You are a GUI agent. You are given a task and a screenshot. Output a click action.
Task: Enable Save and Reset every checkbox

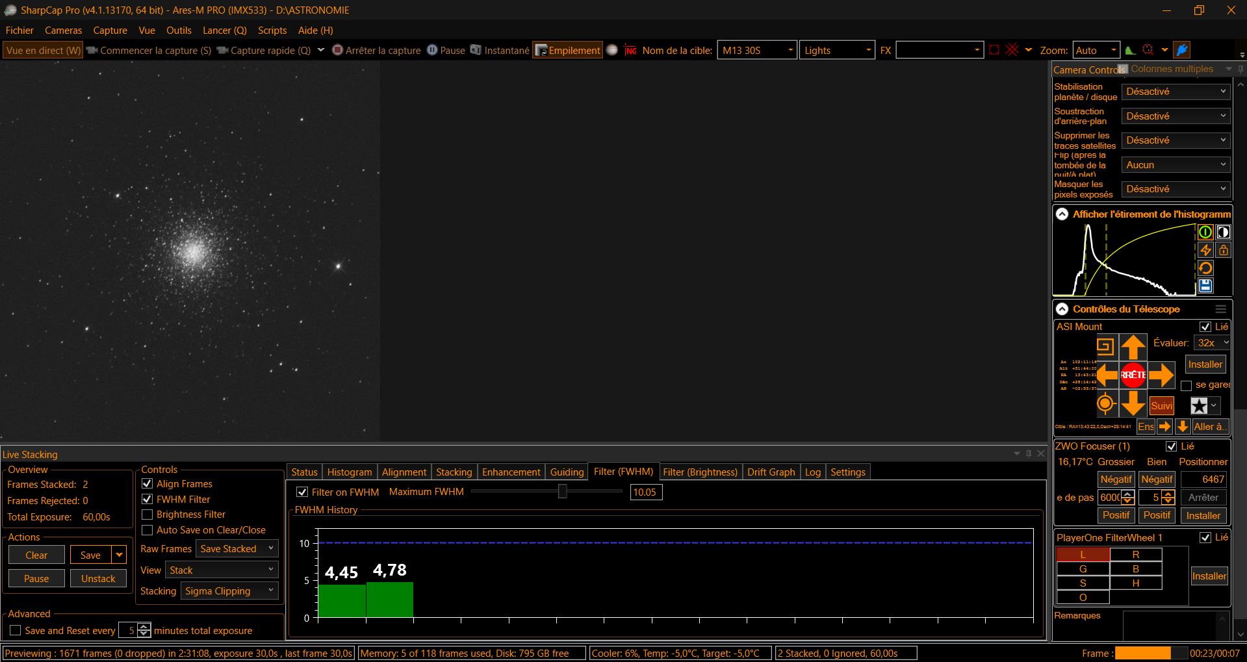(16, 630)
